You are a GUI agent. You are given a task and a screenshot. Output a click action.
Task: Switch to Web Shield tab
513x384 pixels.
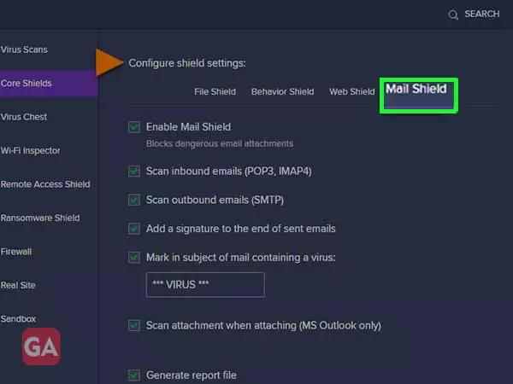coord(352,92)
